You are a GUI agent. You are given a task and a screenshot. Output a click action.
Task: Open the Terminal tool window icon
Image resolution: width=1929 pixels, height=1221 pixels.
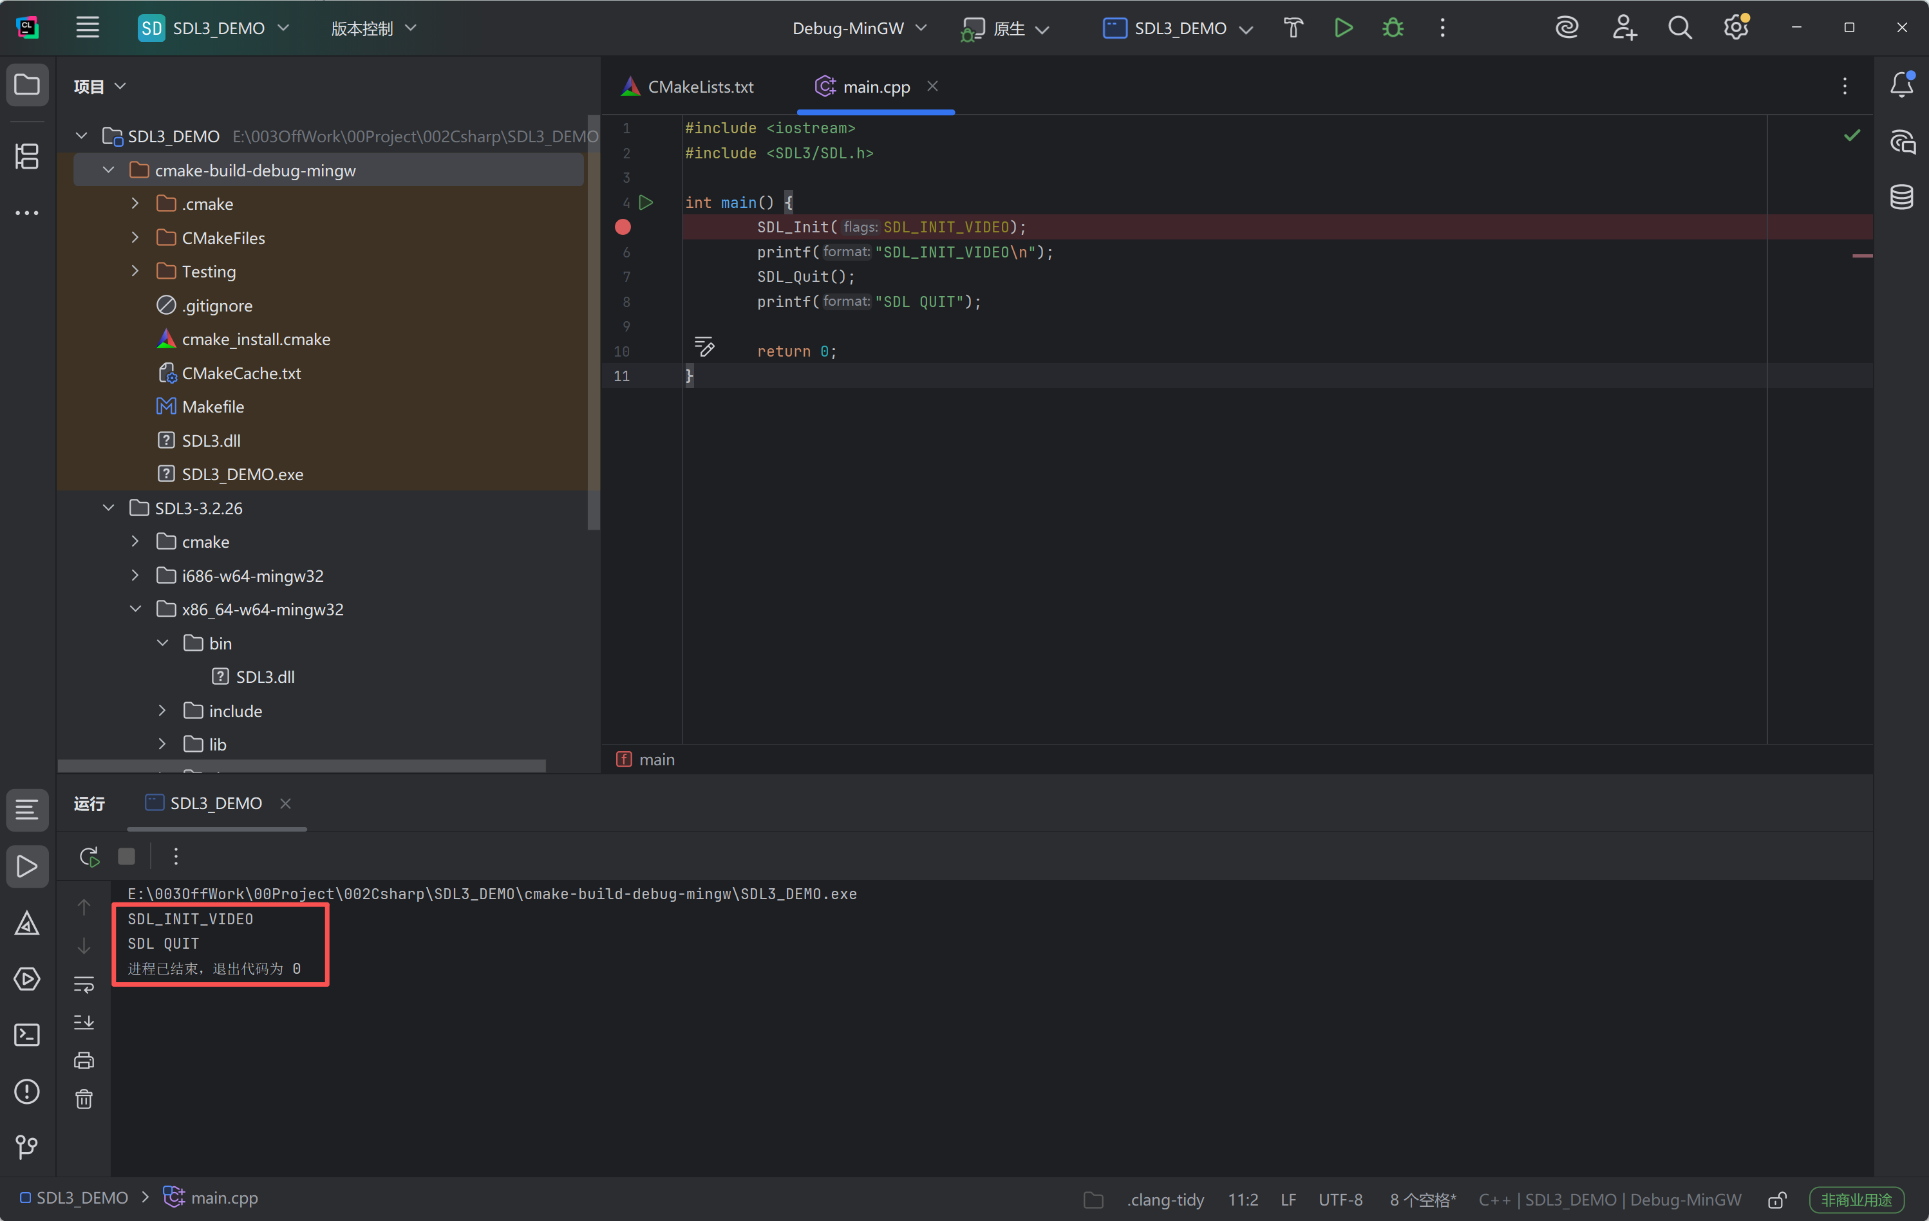click(27, 1035)
